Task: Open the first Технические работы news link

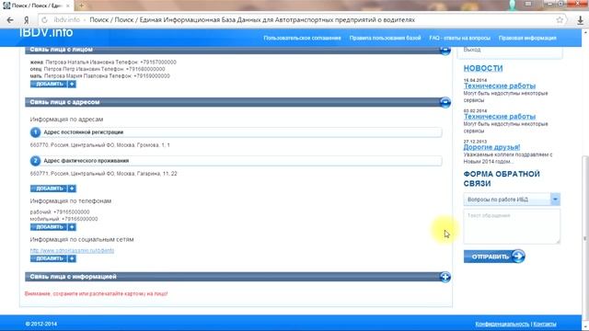Action: [x=499, y=86]
